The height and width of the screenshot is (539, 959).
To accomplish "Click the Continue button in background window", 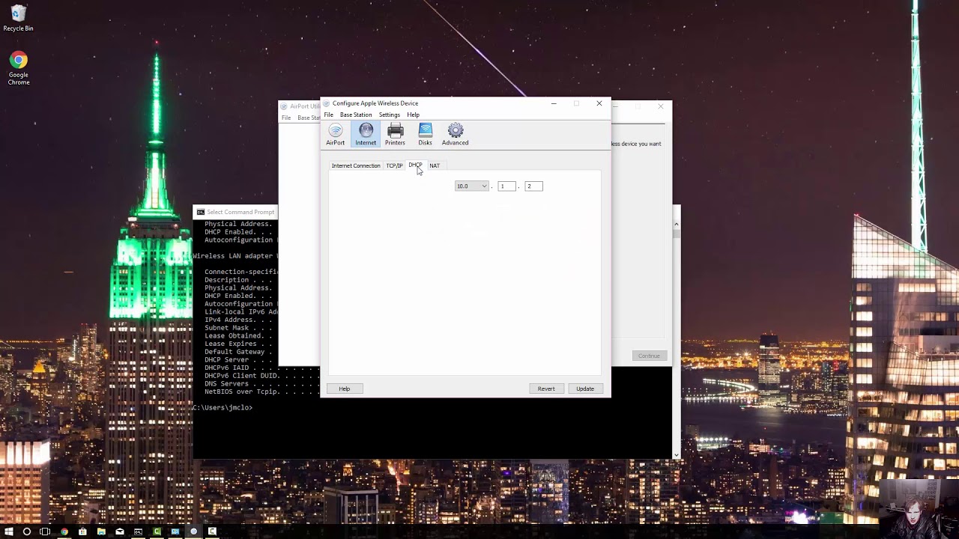I will click(x=649, y=356).
